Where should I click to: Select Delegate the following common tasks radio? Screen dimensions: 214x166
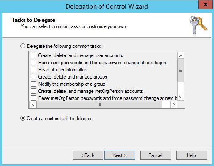[23, 46]
